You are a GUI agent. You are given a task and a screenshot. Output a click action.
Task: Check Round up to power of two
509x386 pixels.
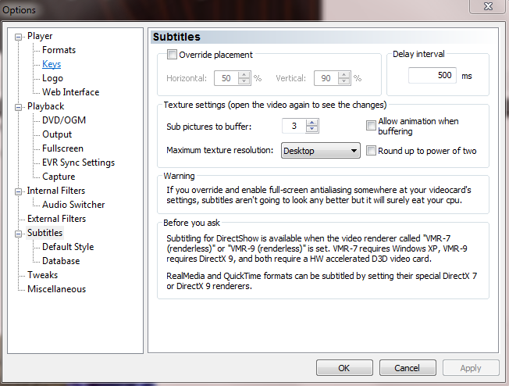tap(371, 151)
